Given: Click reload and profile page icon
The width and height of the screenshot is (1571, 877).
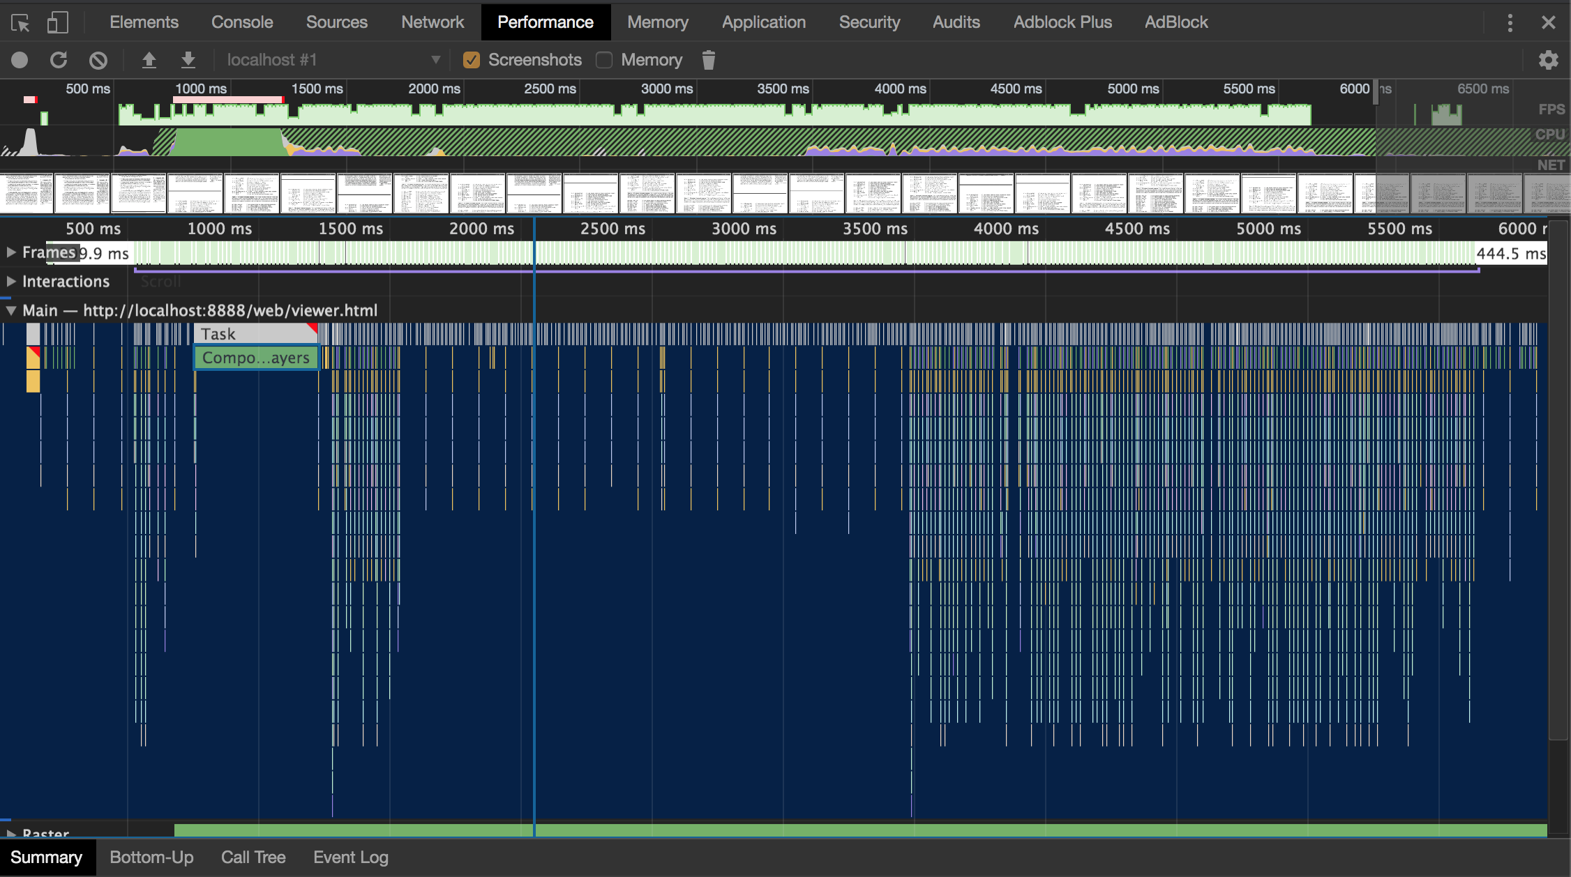Looking at the screenshot, I should click(x=59, y=60).
